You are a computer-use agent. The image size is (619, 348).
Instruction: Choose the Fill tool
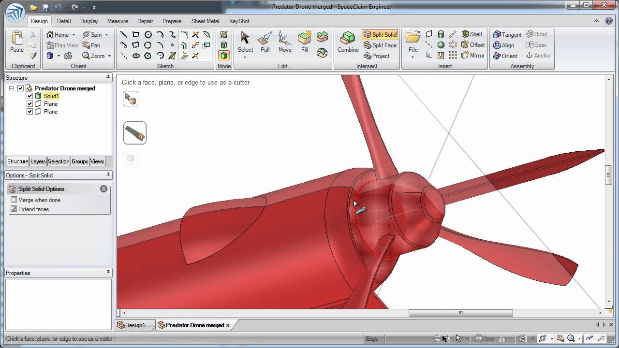[x=305, y=42]
